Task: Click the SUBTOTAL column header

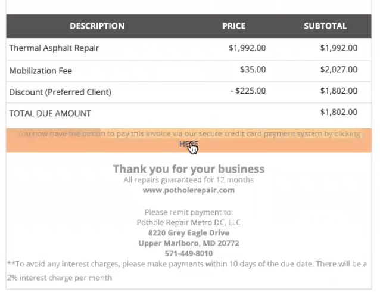Action: [x=325, y=26]
